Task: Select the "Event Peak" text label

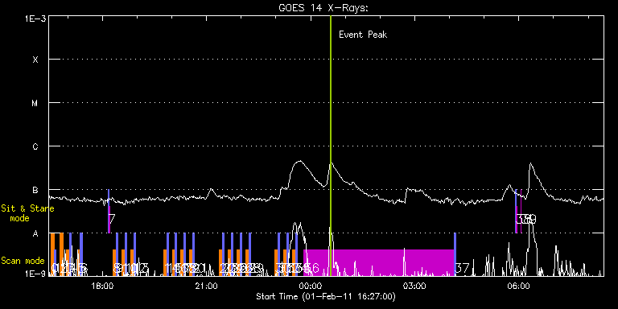Action: (x=363, y=35)
